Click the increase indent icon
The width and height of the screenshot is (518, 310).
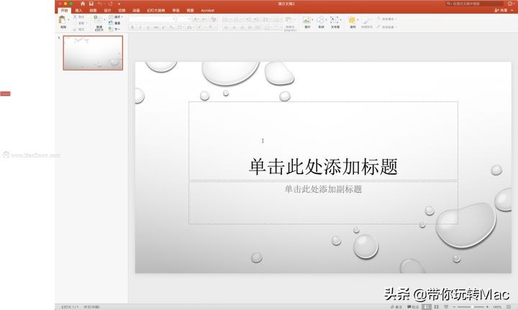pyautogui.click(x=256, y=19)
